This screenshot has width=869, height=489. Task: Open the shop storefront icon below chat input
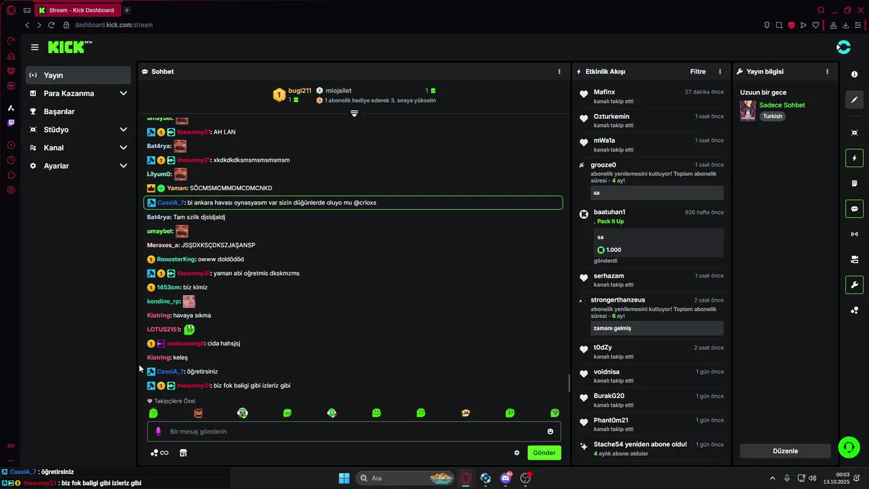[x=183, y=453]
